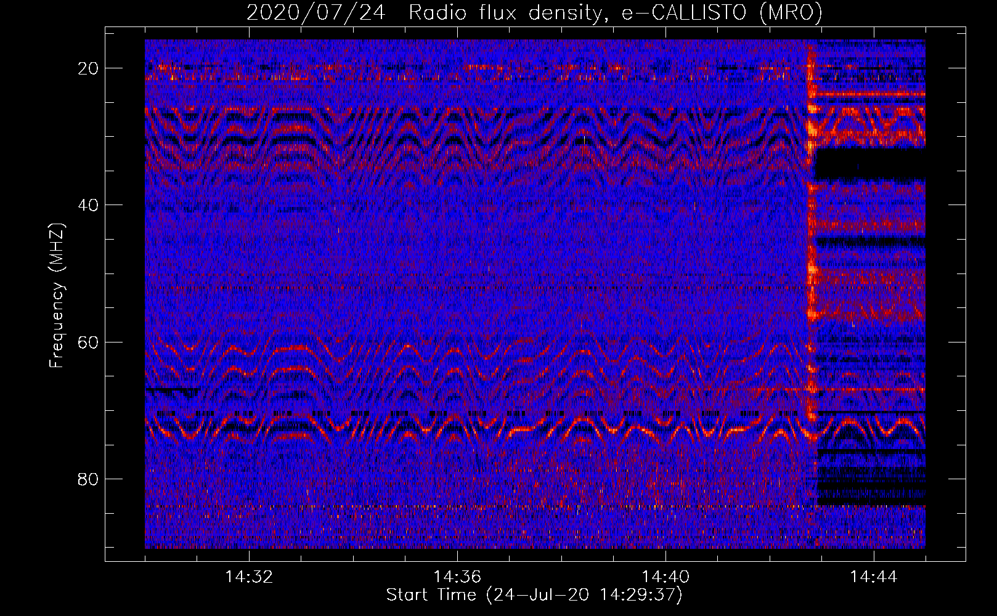997x616 pixels.
Task: Click the 80 frequency tick label
Action: tap(89, 479)
